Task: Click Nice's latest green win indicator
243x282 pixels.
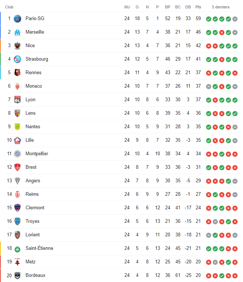Action: (235, 46)
